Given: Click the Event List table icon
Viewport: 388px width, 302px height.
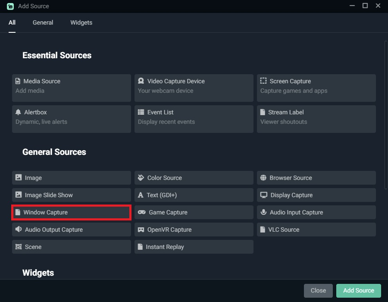Looking at the screenshot, I should pos(141,112).
